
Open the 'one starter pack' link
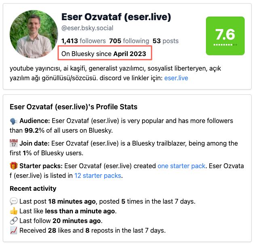(x=181, y=166)
